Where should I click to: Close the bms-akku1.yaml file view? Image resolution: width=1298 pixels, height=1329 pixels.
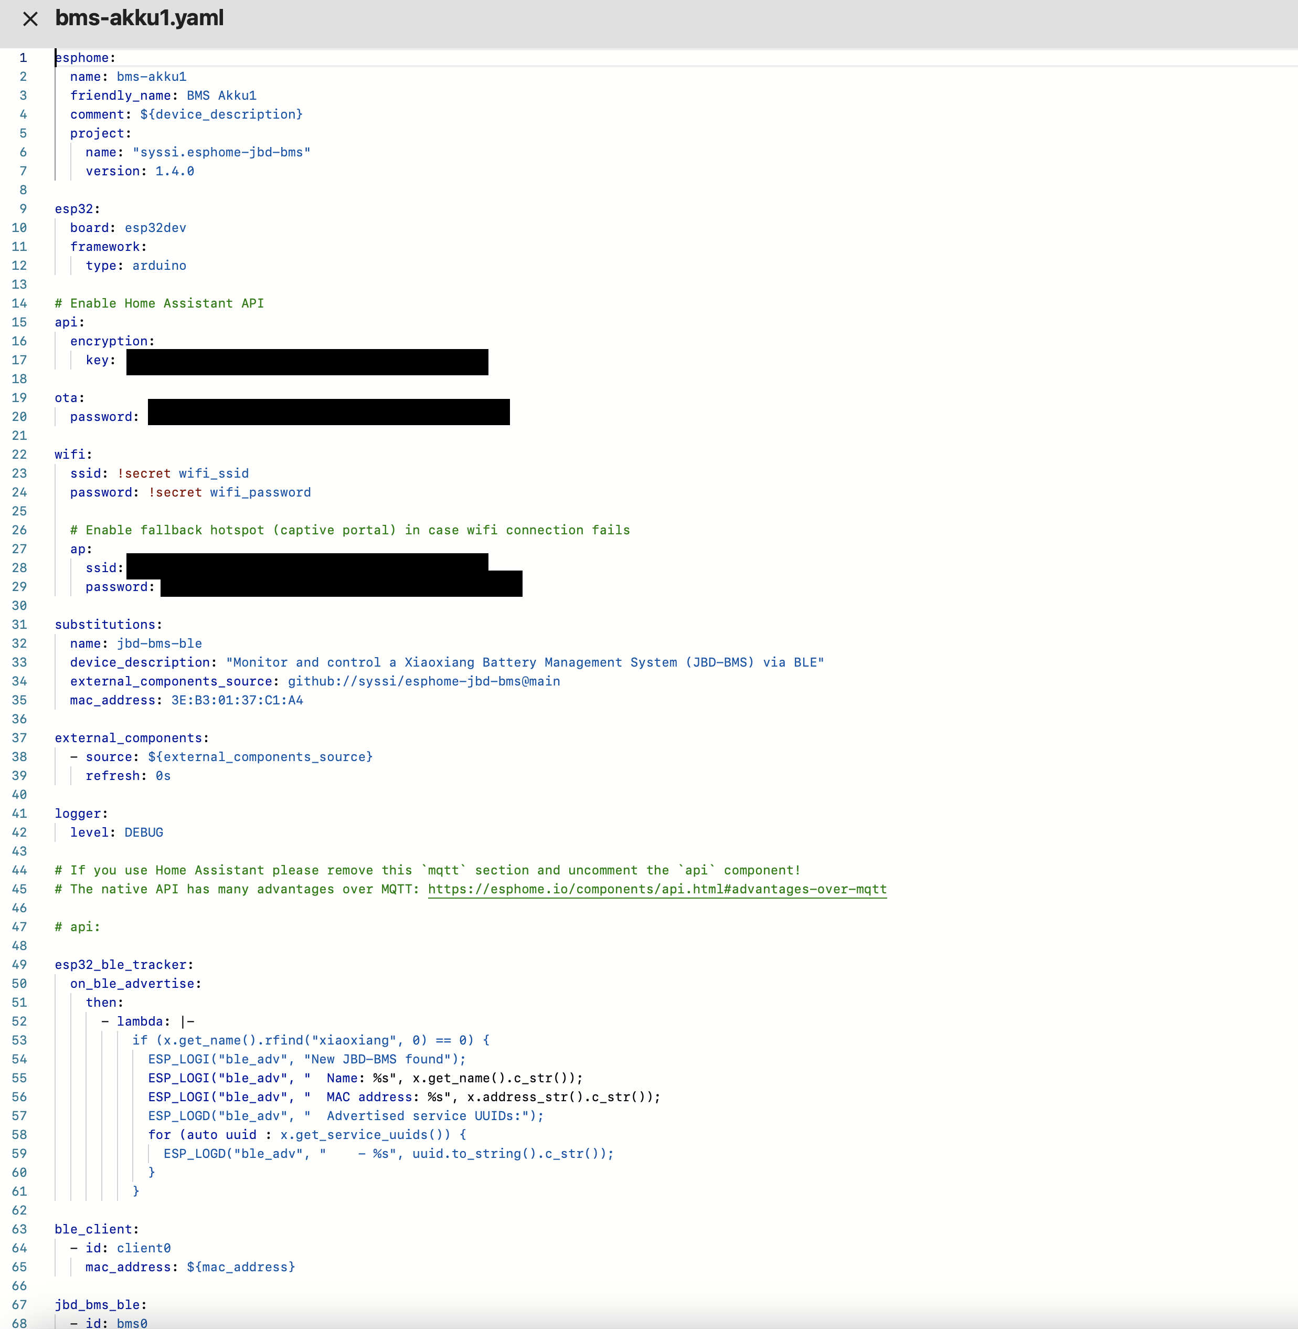pos(30,19)
